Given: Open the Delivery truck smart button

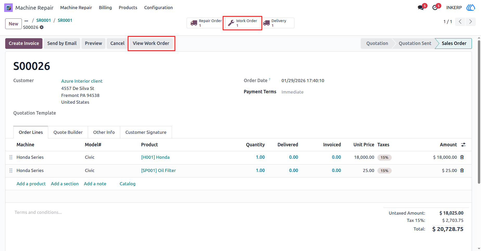Looking at the screenshot, I should pos(278,23).
